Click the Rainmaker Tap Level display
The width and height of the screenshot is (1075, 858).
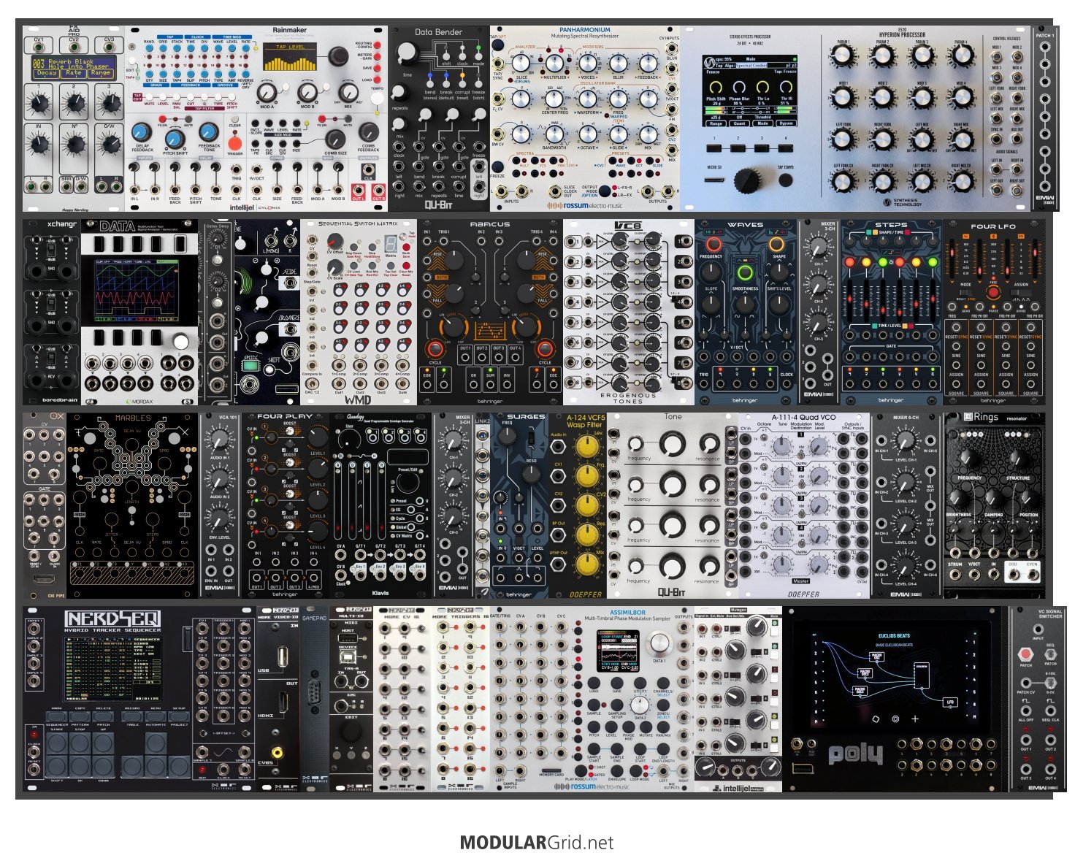pos(290,57)
